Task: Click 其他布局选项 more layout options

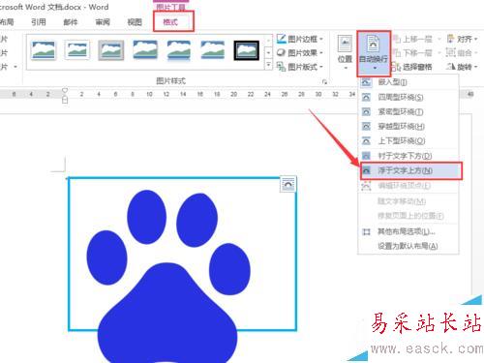Action: pos(408,231)
